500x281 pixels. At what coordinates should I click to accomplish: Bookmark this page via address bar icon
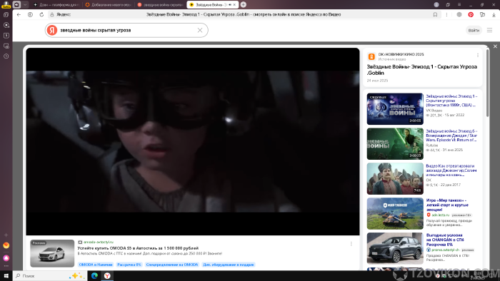435,15
